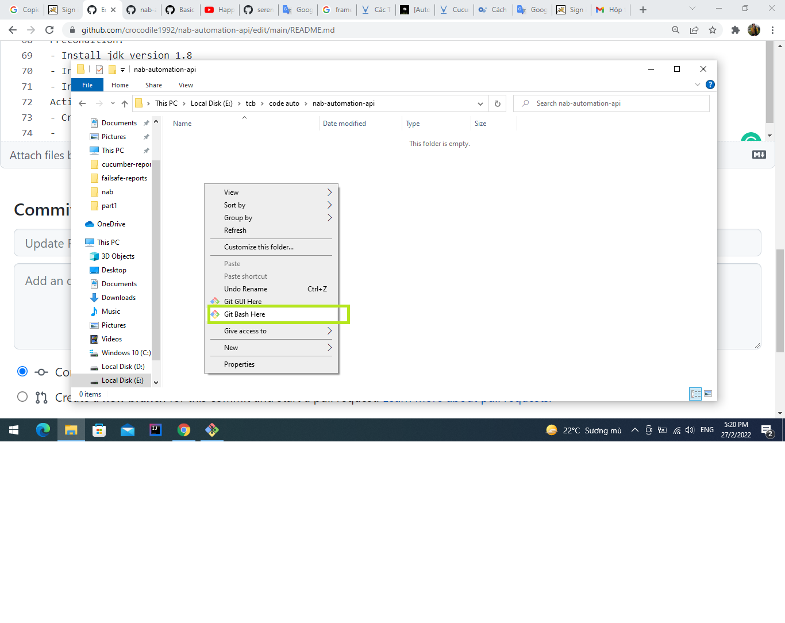Select create new branch radio button
Screen dimensions: 785x623
click(22, 397)
